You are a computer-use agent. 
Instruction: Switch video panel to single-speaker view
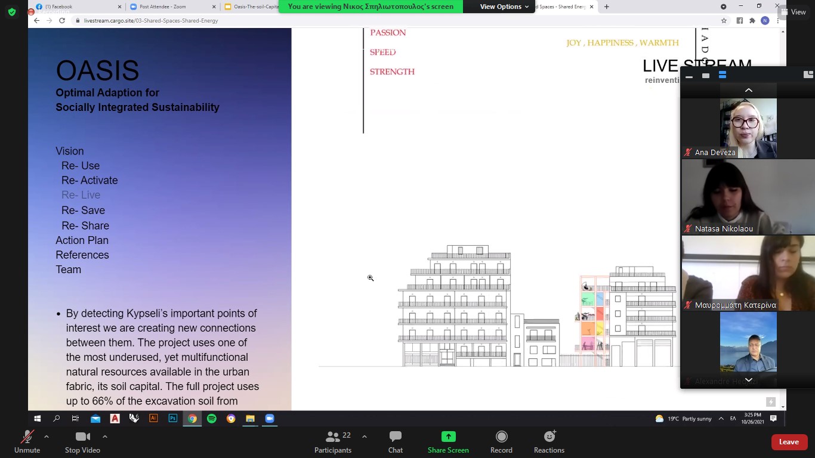click(x=706, y=76)
